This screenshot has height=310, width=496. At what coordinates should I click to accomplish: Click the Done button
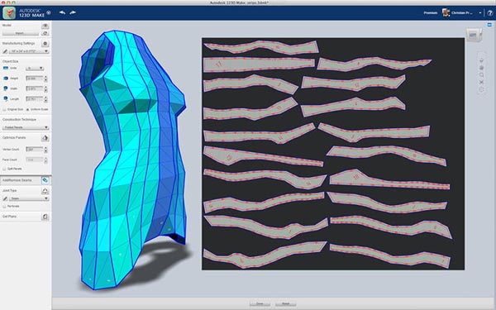[x=260, y=303]
